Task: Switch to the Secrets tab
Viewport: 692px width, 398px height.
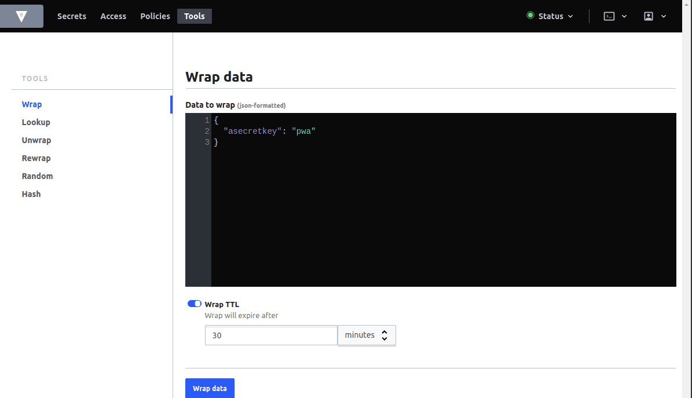Action: (72, 16)
